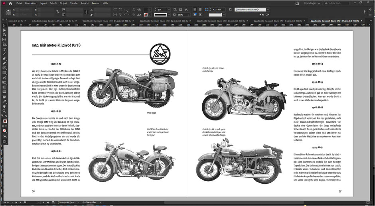
Task: Click the Home icon
Action: [x=10, y=3]
